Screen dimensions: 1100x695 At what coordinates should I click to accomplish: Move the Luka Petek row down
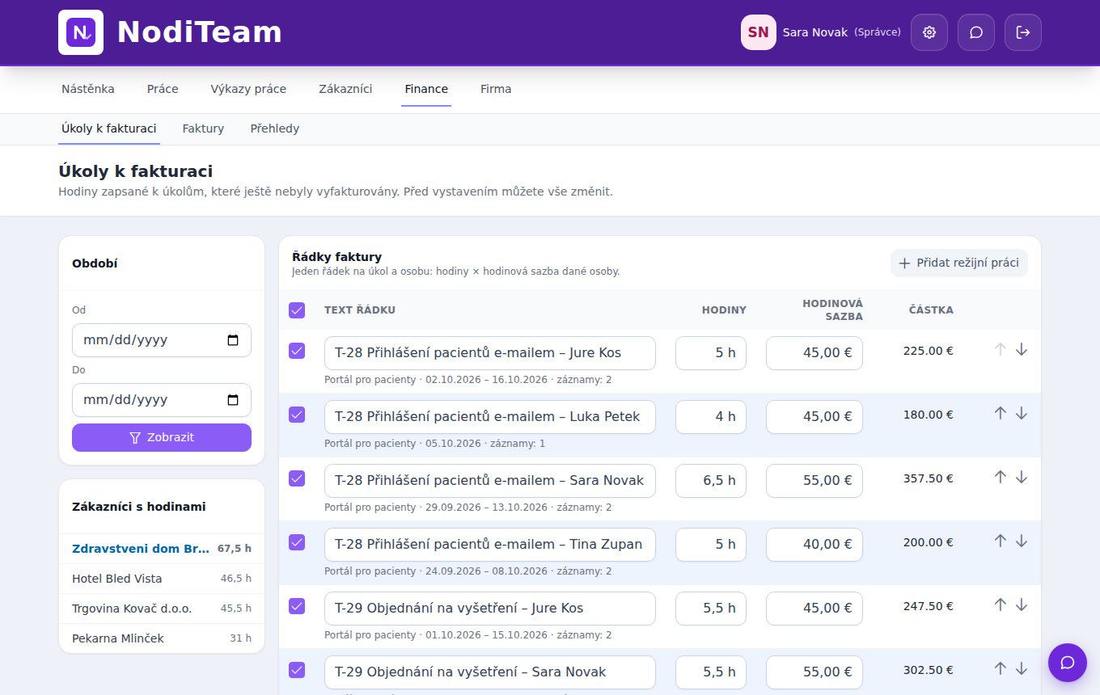click(1022, 413)
